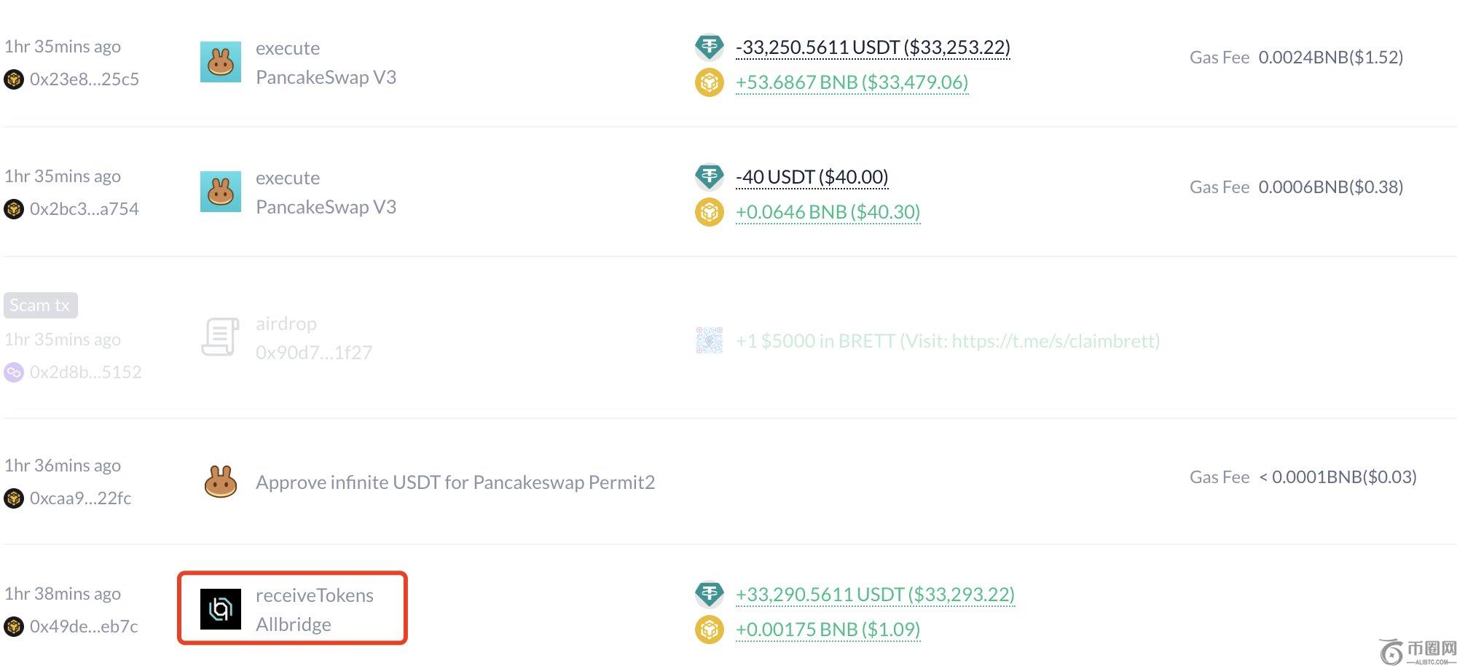Click the BNB icon next to +53.6867 BNB

point(709,82)
